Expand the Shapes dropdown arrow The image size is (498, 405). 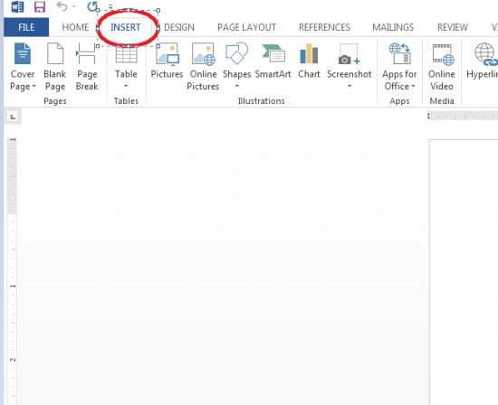click(x=237, y=86)
